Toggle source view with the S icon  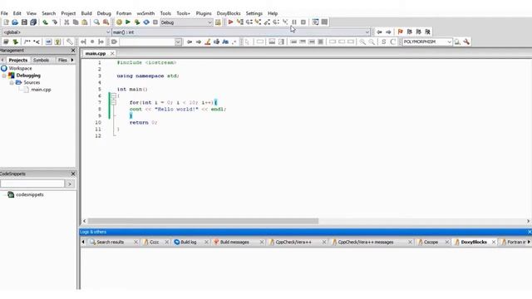[384, 42]
